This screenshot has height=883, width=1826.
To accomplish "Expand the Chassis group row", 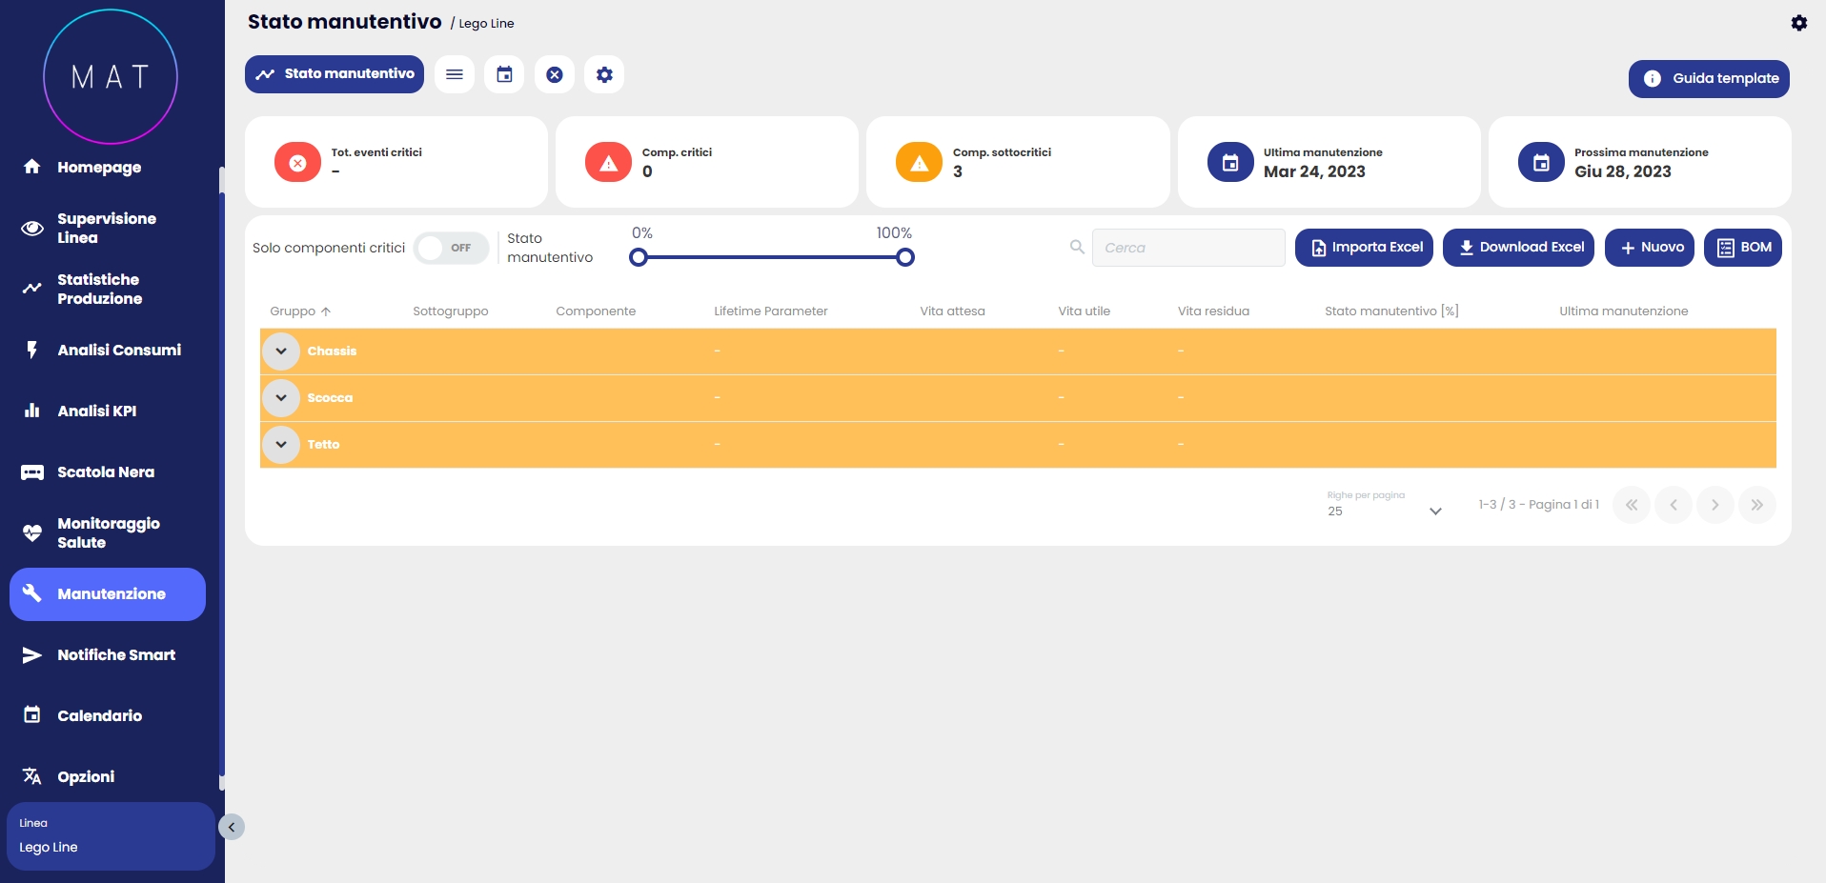I will click(281, 351).
